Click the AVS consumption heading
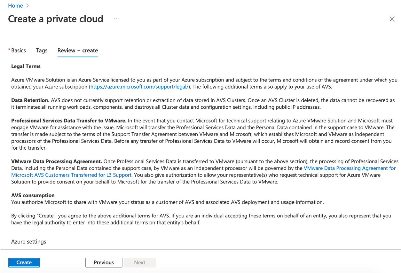The width and height of the screenshot is (401, 273). pyautogui.click(x=33, y=195)
